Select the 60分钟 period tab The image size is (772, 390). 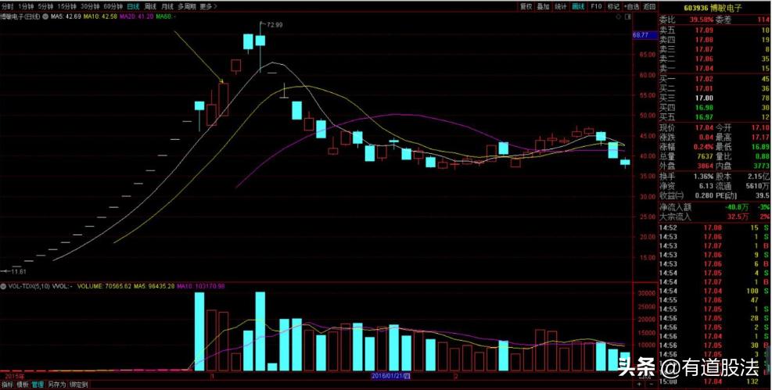[113, 6]
